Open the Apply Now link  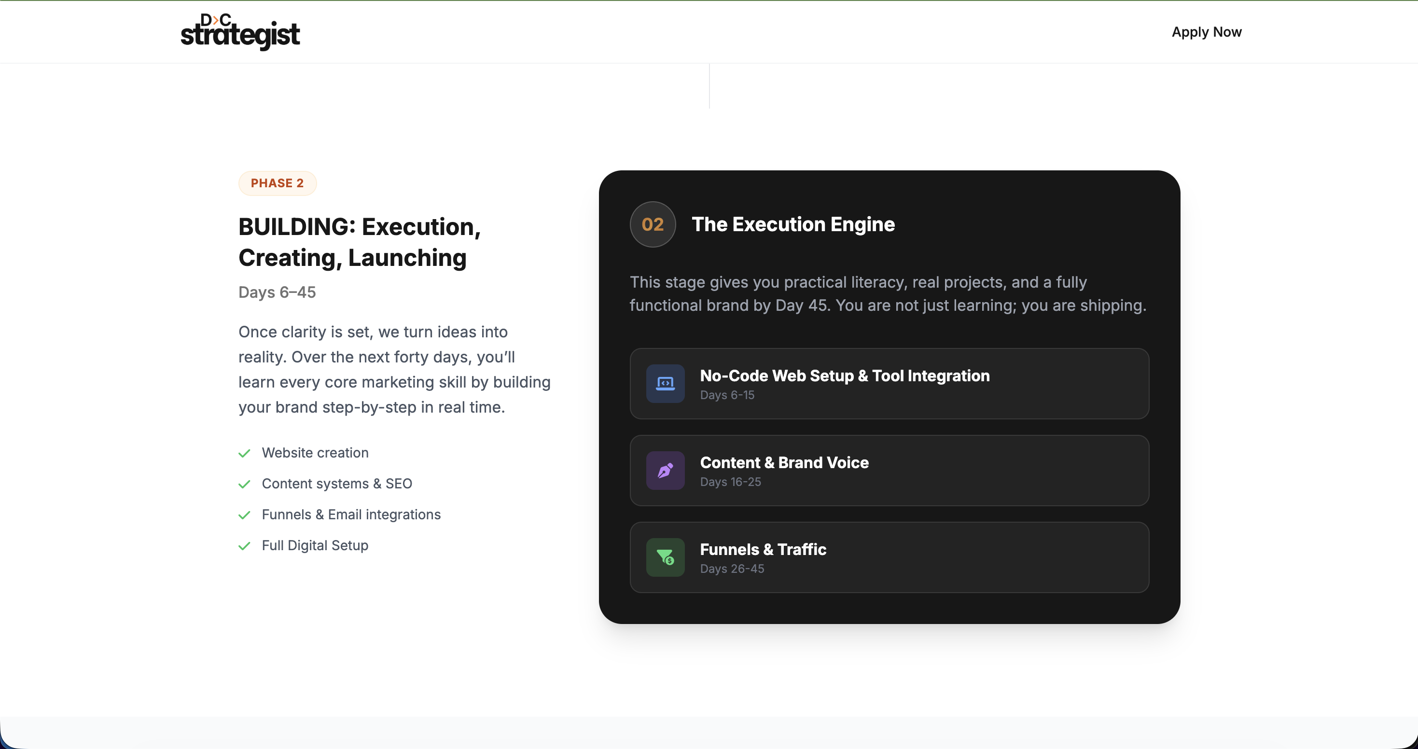click(1206, 32)
